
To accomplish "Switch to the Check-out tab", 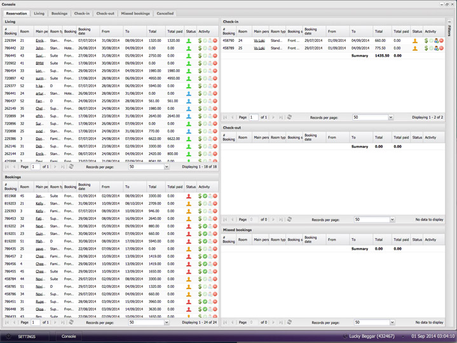I will (105, 13).
